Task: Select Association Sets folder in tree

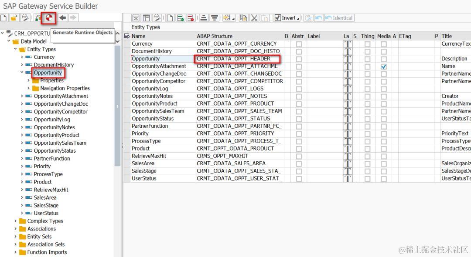Action: (x=46, y=244)
